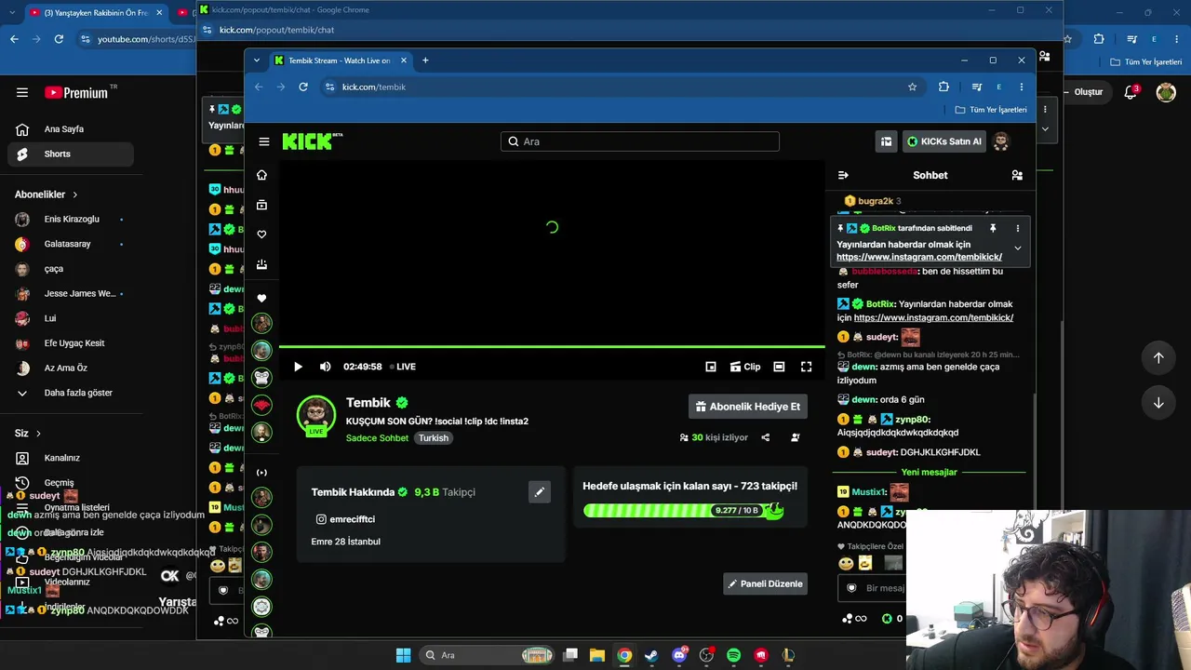The image size is (1191, 670).
Task: Click username Mustix1 in Kick chat
Action: tap(870, 492)
